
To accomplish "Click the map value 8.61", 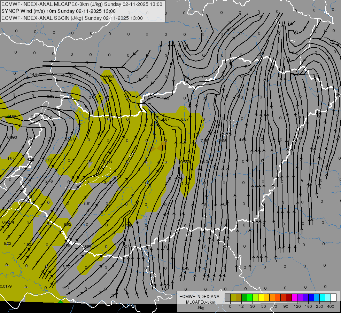I will point(87,203).
